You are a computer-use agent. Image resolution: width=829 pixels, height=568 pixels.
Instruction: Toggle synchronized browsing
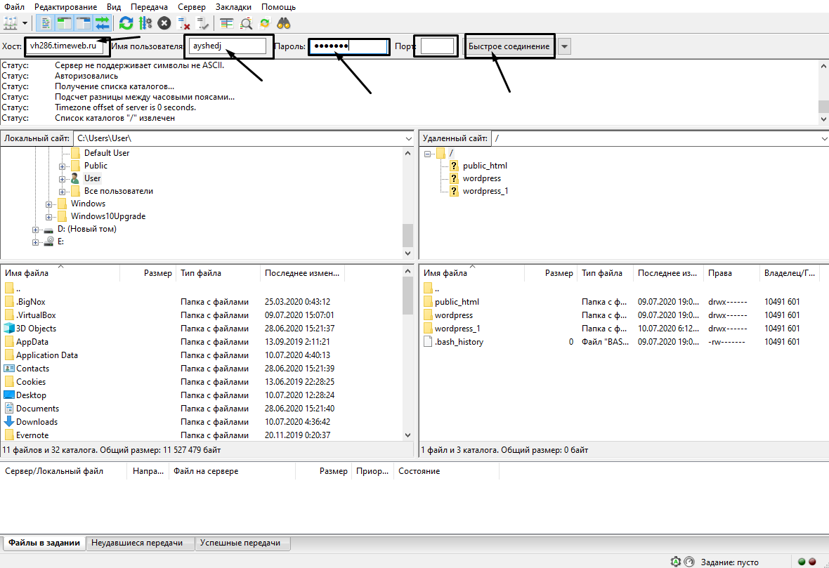pos(265,22)
